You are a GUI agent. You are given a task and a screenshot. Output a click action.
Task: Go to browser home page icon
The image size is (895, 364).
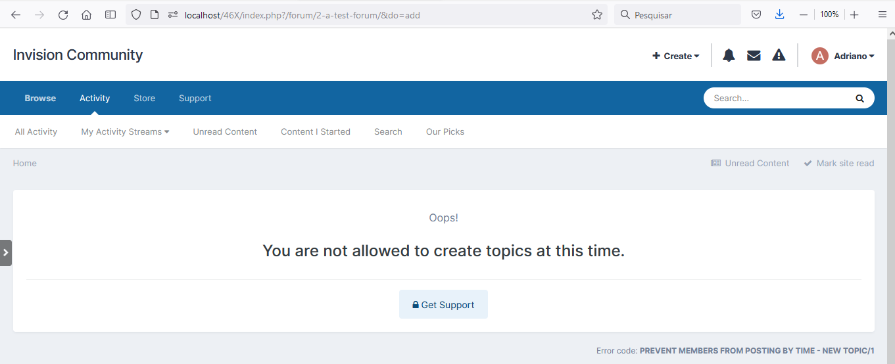(87, 14)
